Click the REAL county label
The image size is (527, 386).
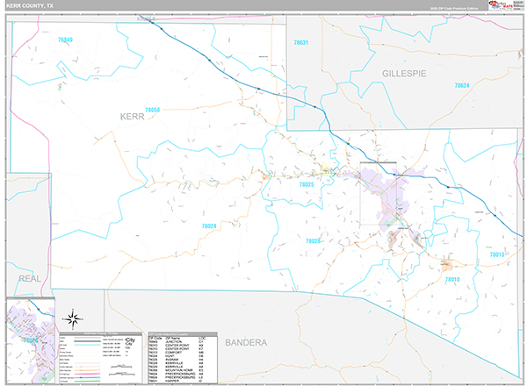[x=29, y=277]
